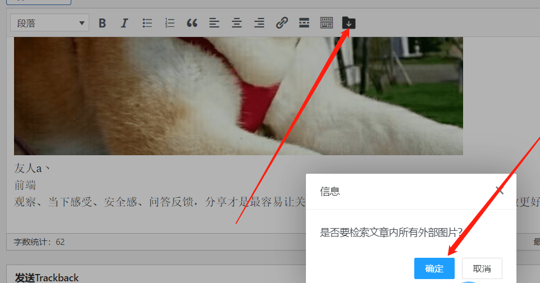Confirm with the 确定 button
Viewport: 540px width, 283px height.
click(434, 268)
